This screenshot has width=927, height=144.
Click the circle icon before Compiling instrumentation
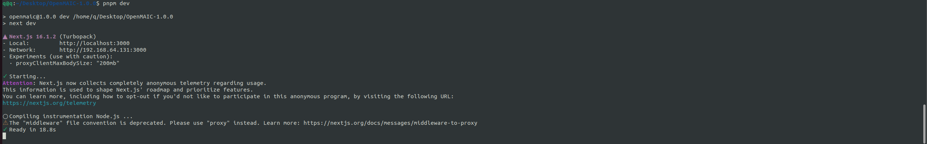[x=5, y=116]
